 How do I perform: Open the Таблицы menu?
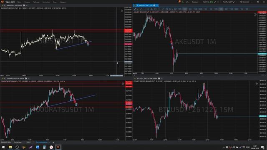point(36,2)
